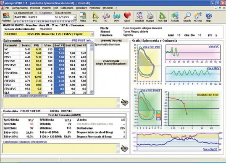Viewport: 226px width, 163px height.
Task: Open the Calibrazione menu
Action: pyautogui.click(x=67, y=8)
